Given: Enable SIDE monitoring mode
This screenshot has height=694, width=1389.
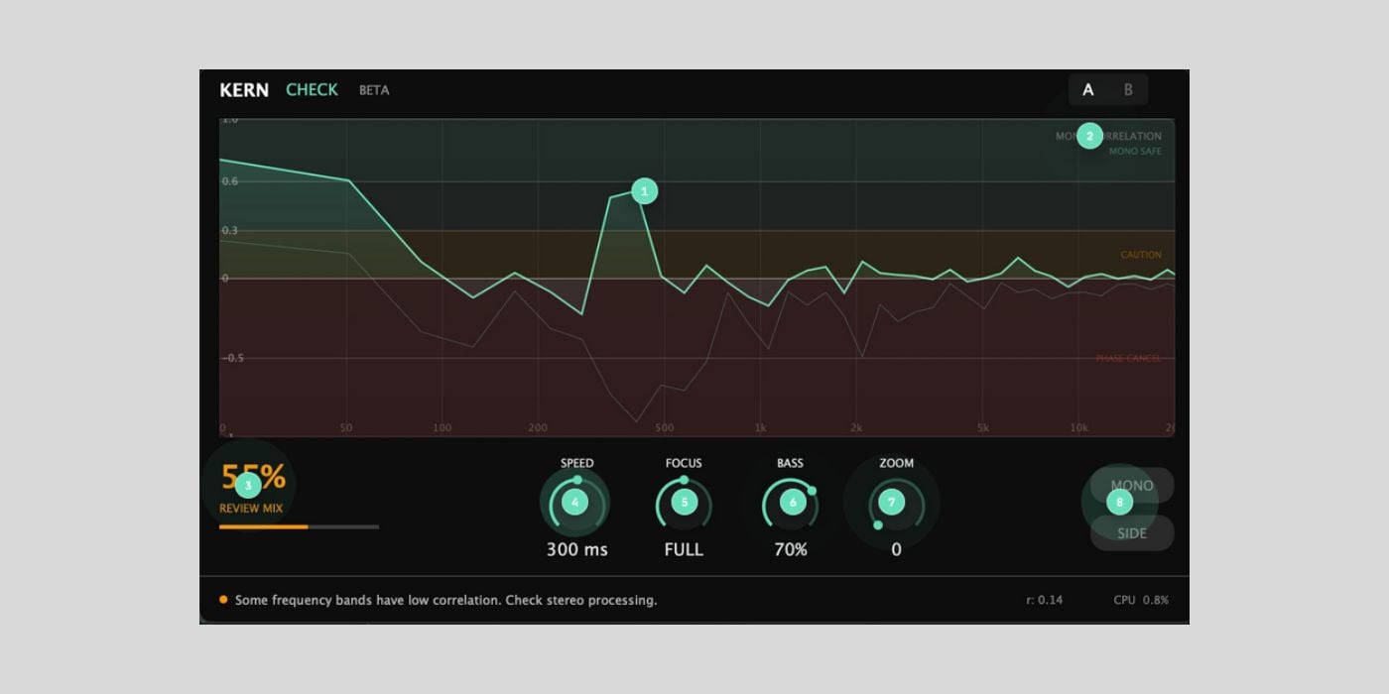Looking at the screenshot, I should click(1131, 533).
